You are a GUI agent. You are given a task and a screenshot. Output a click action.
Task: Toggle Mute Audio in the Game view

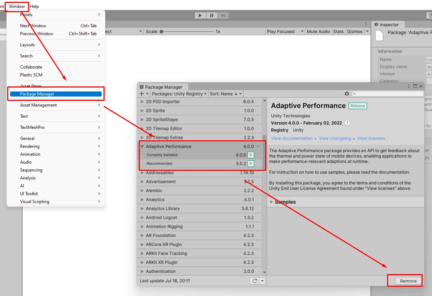point(318,32)
